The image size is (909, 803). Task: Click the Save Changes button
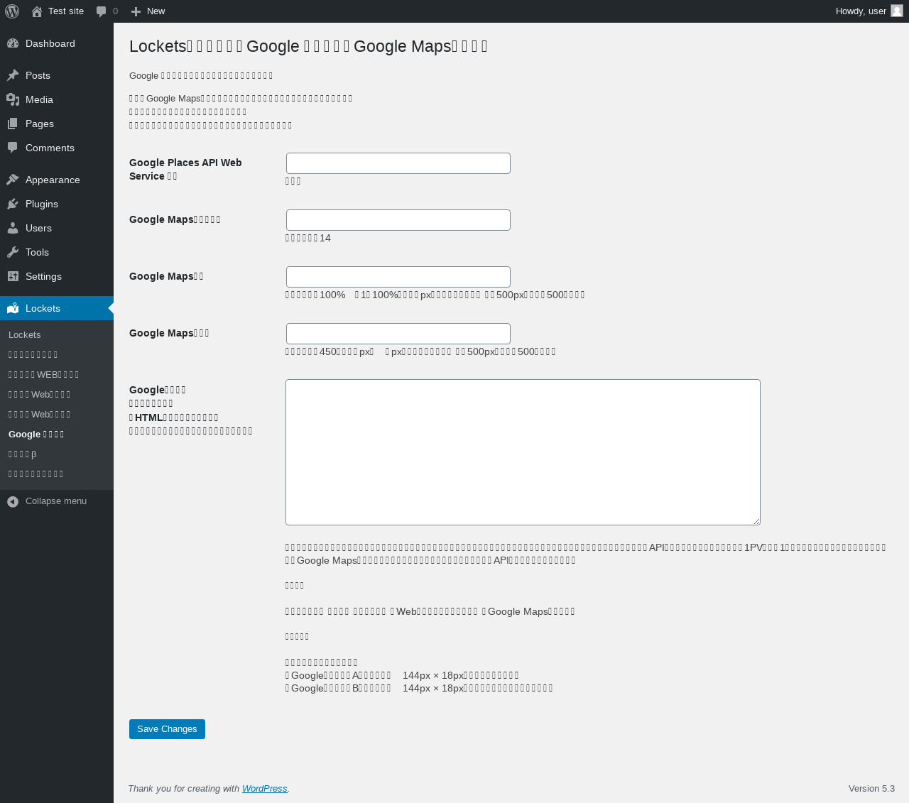pyautogui.click(x=167, y=729)
